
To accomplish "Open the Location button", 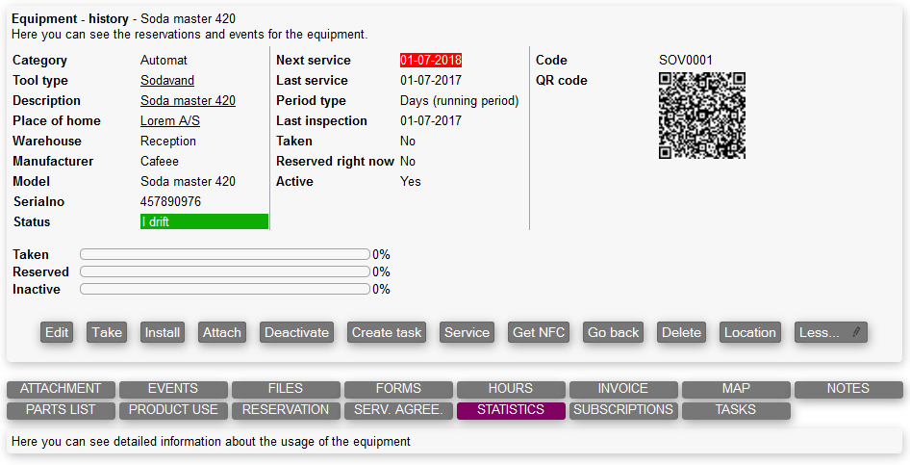I will coord(749,332).
